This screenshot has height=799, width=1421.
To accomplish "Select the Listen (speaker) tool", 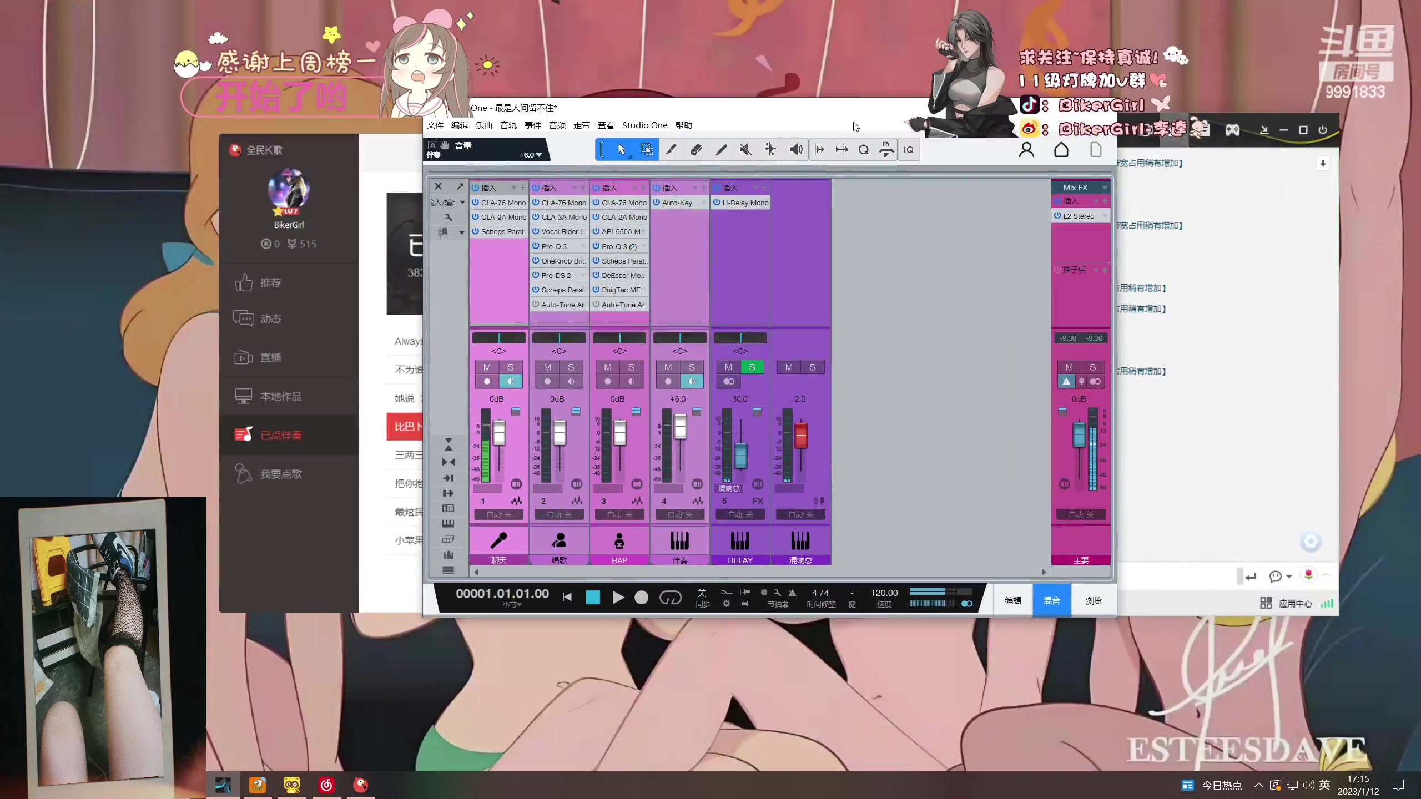I will [795, 149].
